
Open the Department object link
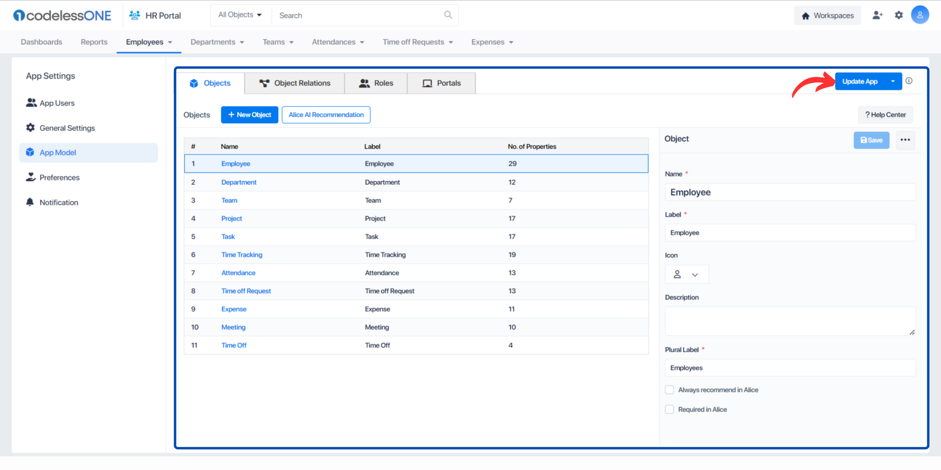click(239, 182)
